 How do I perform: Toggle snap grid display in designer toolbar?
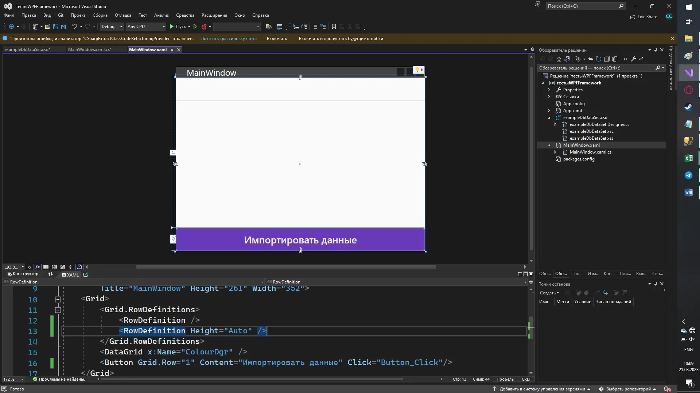(x=46, y=267)
